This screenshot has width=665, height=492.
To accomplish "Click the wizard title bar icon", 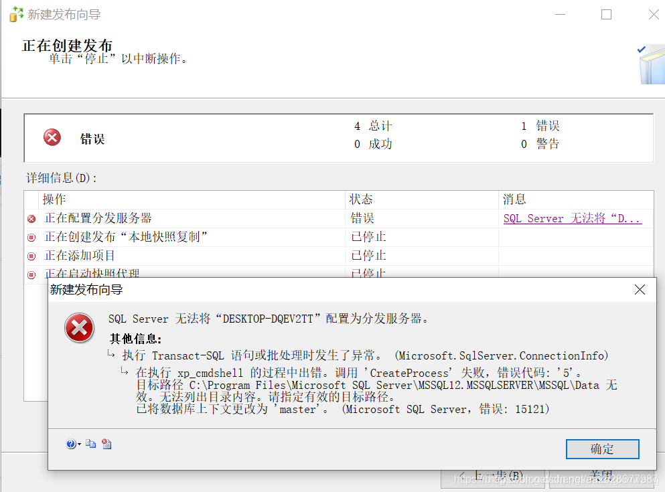I will pos(16,14).
